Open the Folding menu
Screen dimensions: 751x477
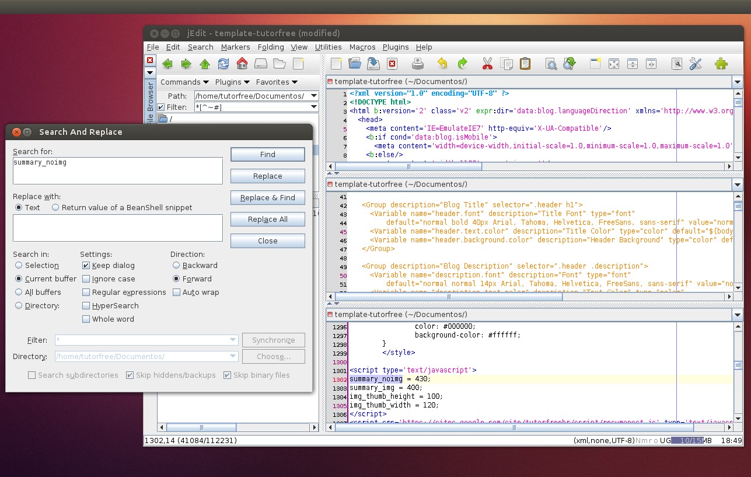coord(271,47)
